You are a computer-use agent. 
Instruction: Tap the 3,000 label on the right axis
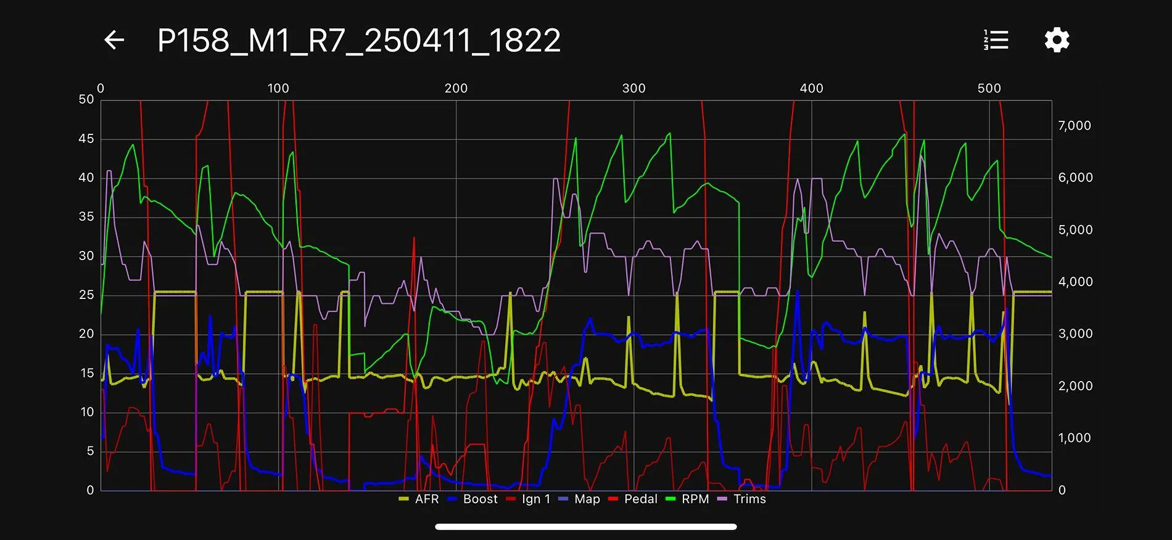point(1075,333)
